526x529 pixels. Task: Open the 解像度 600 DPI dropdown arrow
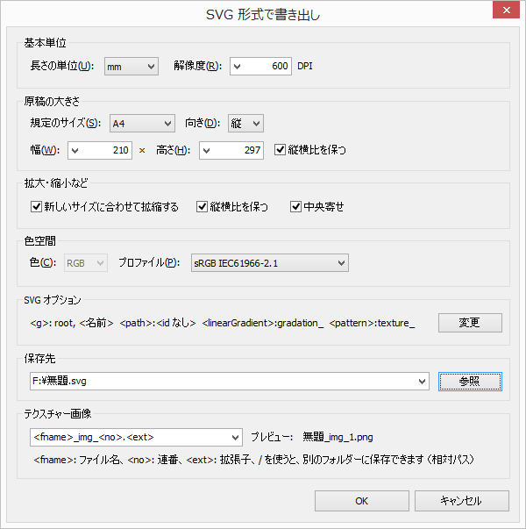pyautogui.click(x=238, y=67)
